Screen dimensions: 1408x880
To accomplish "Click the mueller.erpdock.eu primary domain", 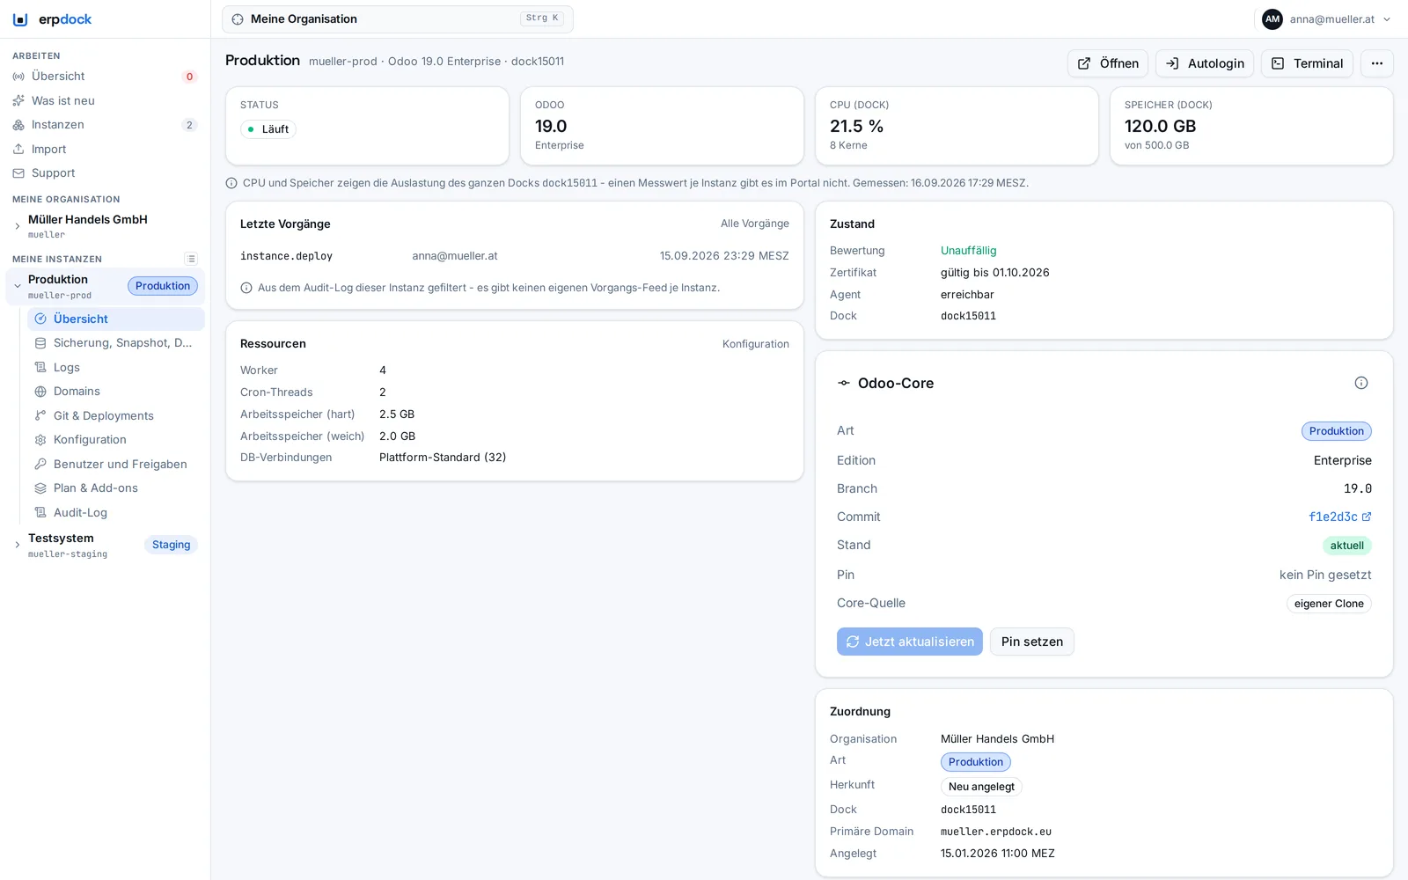I will 996,832.
